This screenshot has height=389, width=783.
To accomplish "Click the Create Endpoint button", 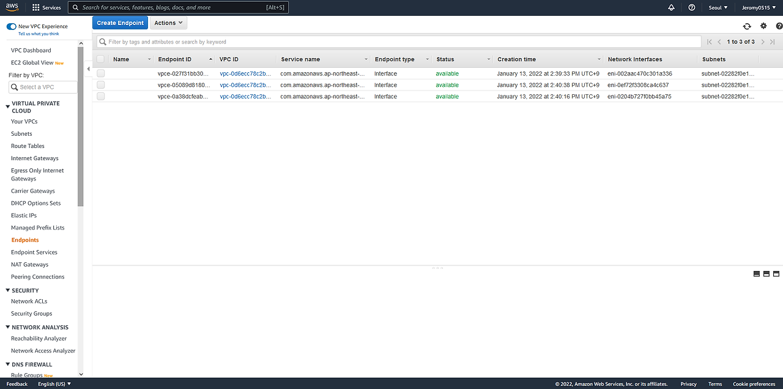I will pyautogui.click(x=120, y=23).
